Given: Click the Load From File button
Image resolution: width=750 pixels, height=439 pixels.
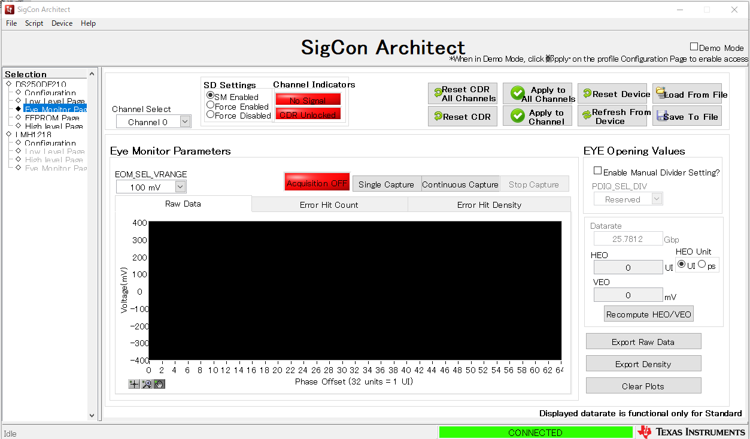Looking at the screenshot, I should [687, 93].
